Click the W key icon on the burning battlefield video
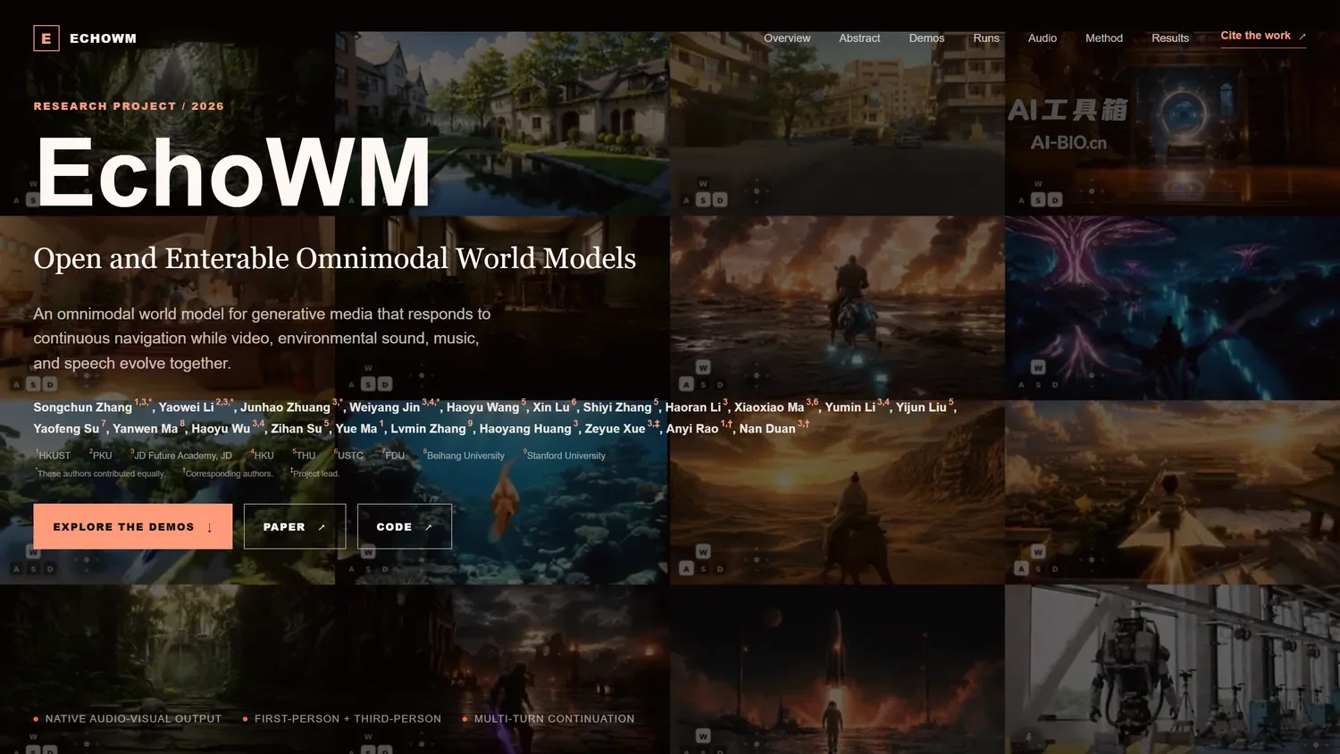1340x754 pixels. coord(703,367)
